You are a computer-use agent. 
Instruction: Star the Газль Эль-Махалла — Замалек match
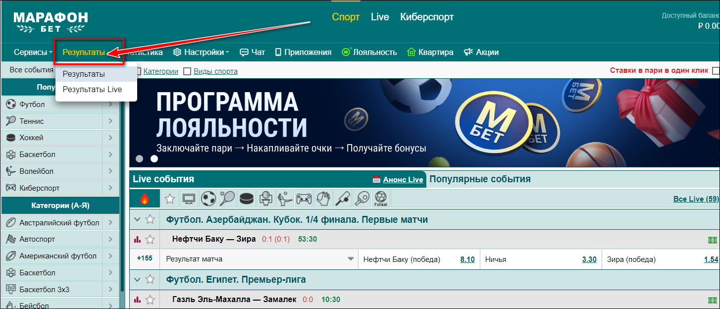click(x=150, y=300)
